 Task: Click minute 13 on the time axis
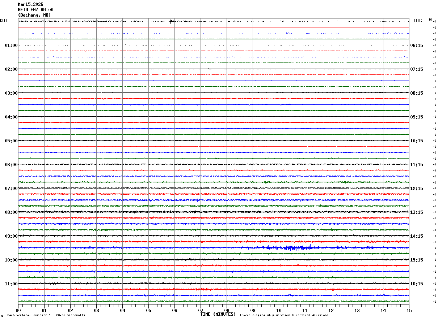(357, 310)
